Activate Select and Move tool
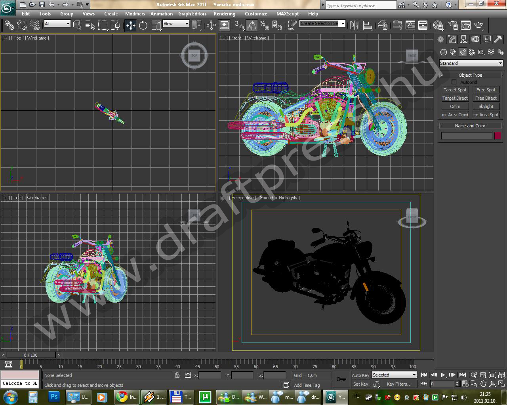 pyautogui.click(x=131, y=25)
